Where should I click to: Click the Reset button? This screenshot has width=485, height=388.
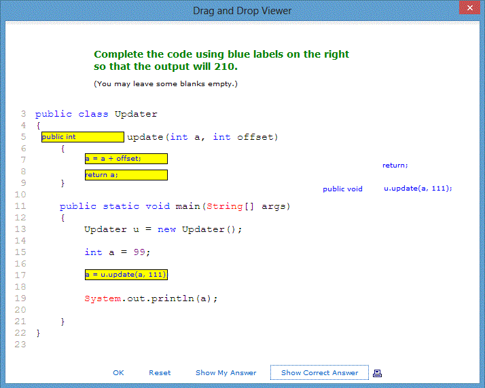pyautogui.click(x=160, y=372)
